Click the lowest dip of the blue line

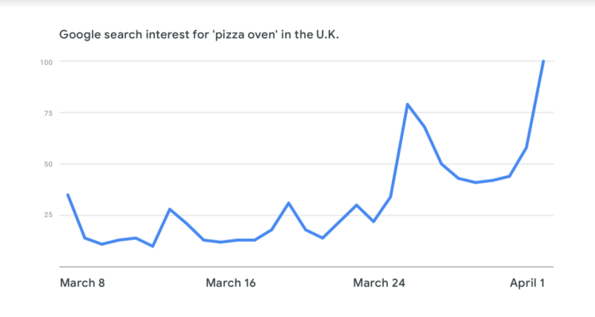click(x=152, y=246)
